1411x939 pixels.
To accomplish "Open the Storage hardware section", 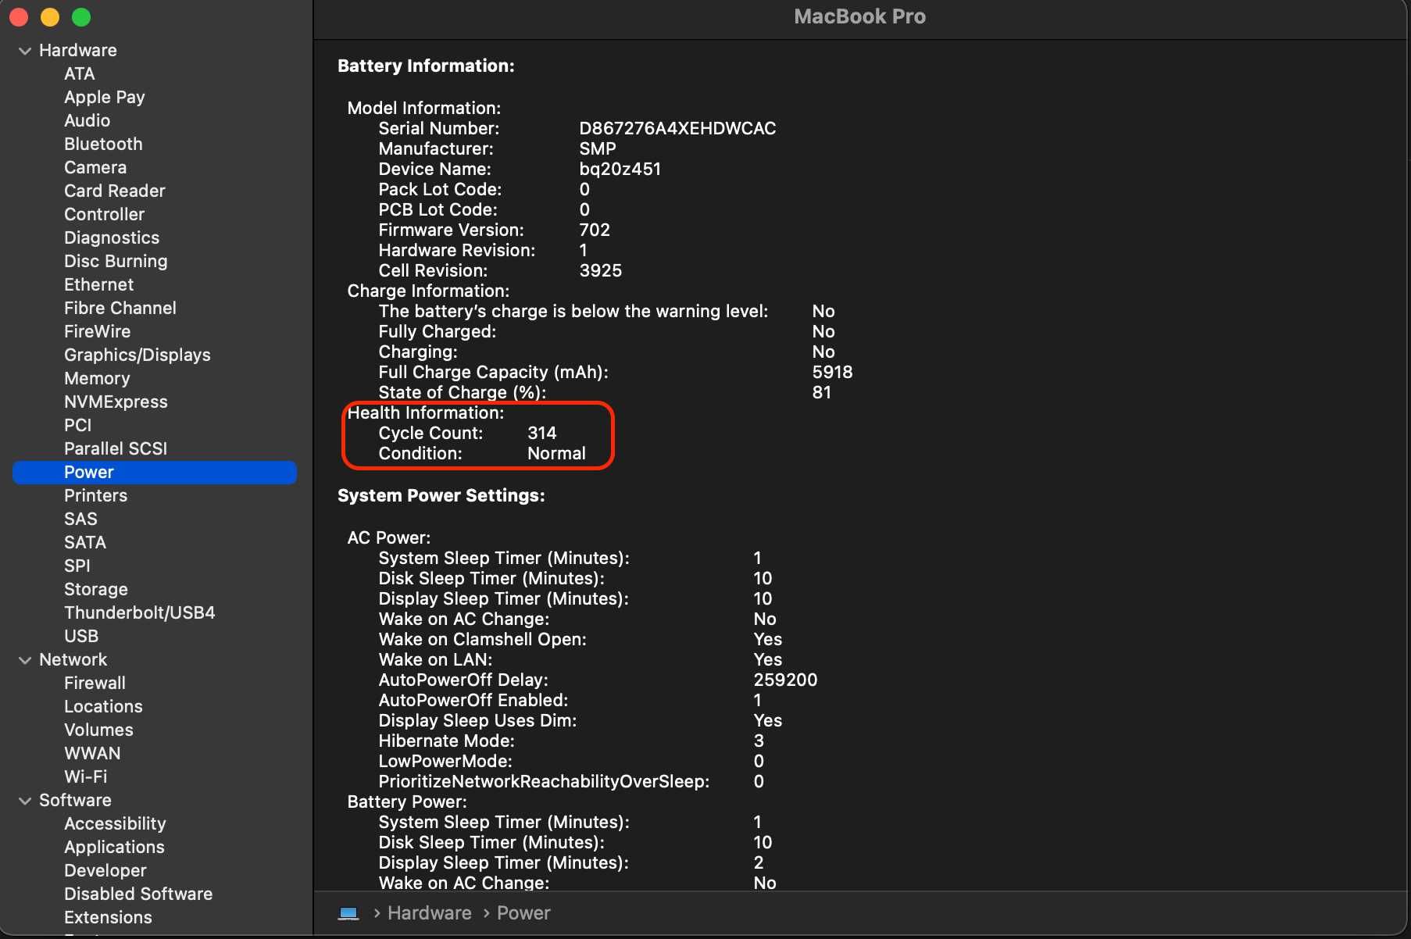I will point(96,590).
